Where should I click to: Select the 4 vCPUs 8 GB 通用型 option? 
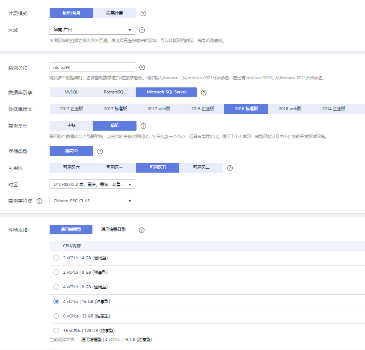pos(56,287)
